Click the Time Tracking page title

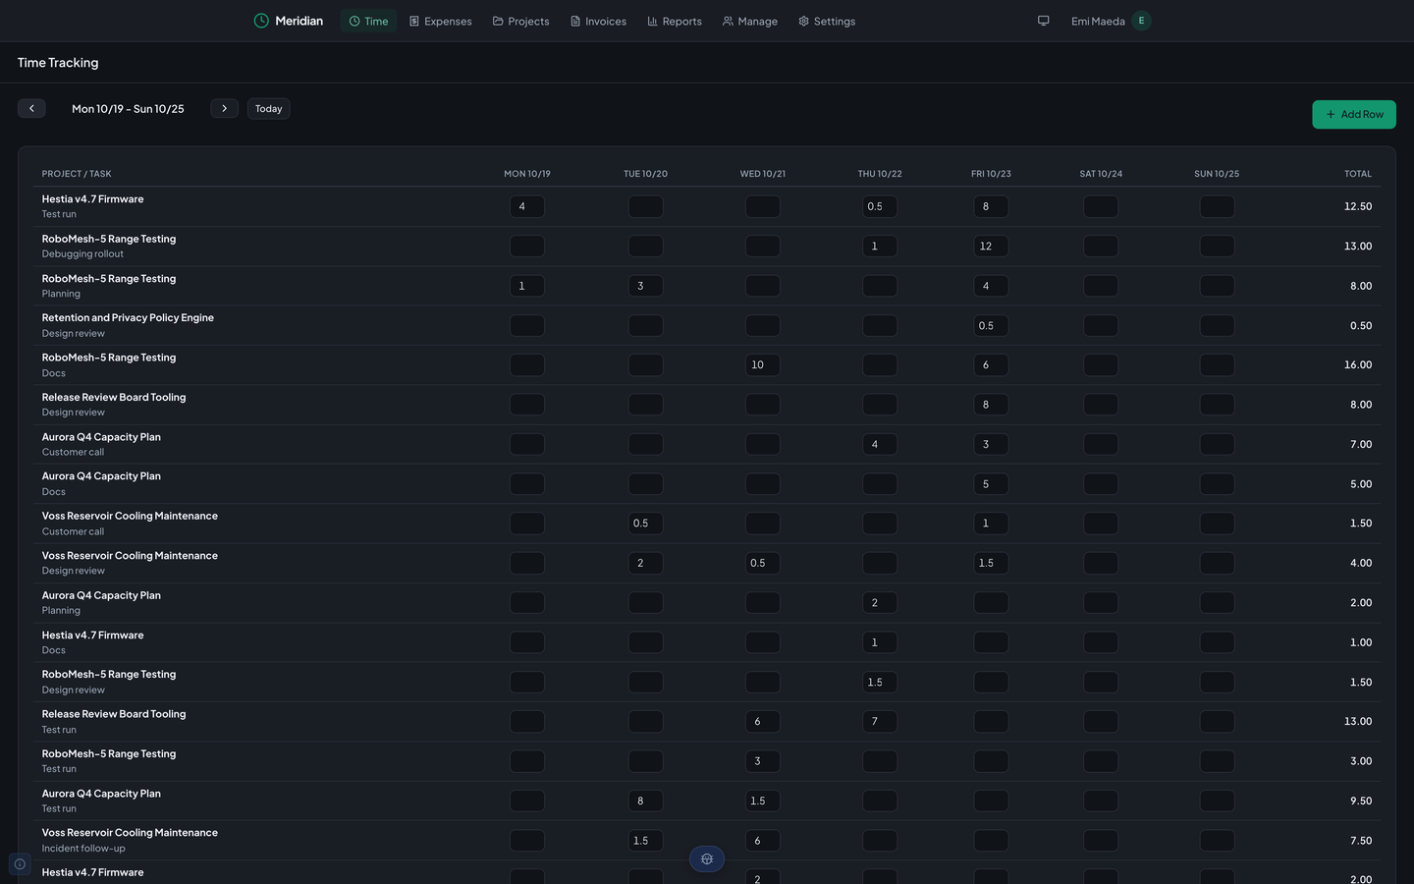pos(58,63)
